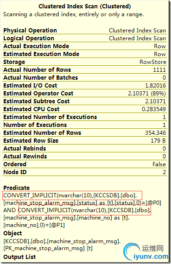Viewport: 171px width, 264px height.
Task: Select the 'Estimated Subtree Cost' label
Action: (x=37, y=101)
